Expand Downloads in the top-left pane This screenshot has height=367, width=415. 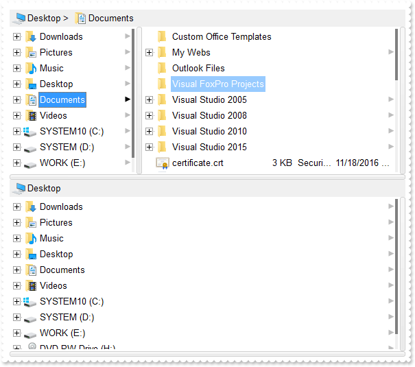pyautogui.click(x=16, y=36)
